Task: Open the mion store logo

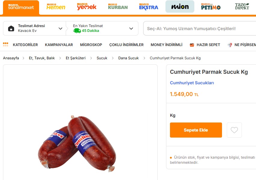Action: click(180, 7)
